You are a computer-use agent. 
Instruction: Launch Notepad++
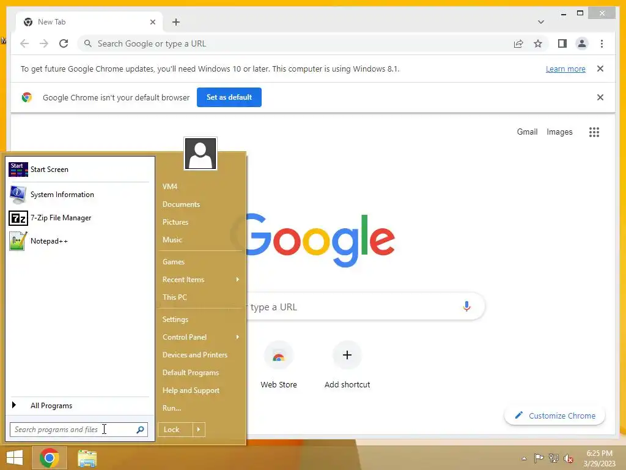pos(79,241)
